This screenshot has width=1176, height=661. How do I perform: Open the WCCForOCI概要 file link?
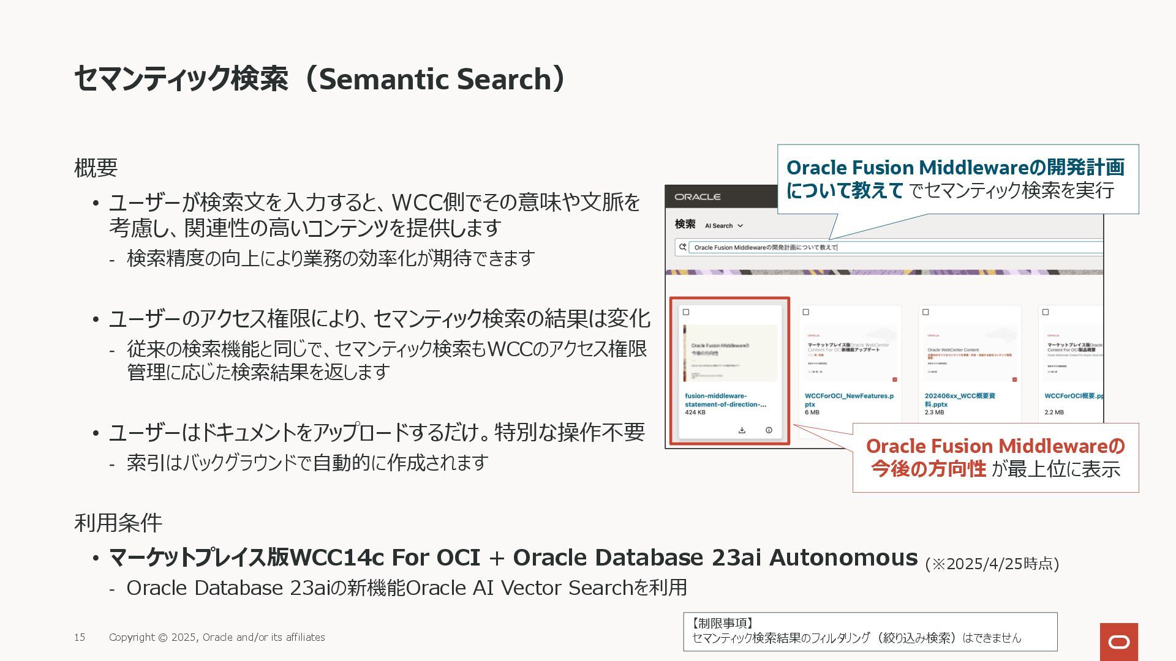click(x=1074, y=396)
